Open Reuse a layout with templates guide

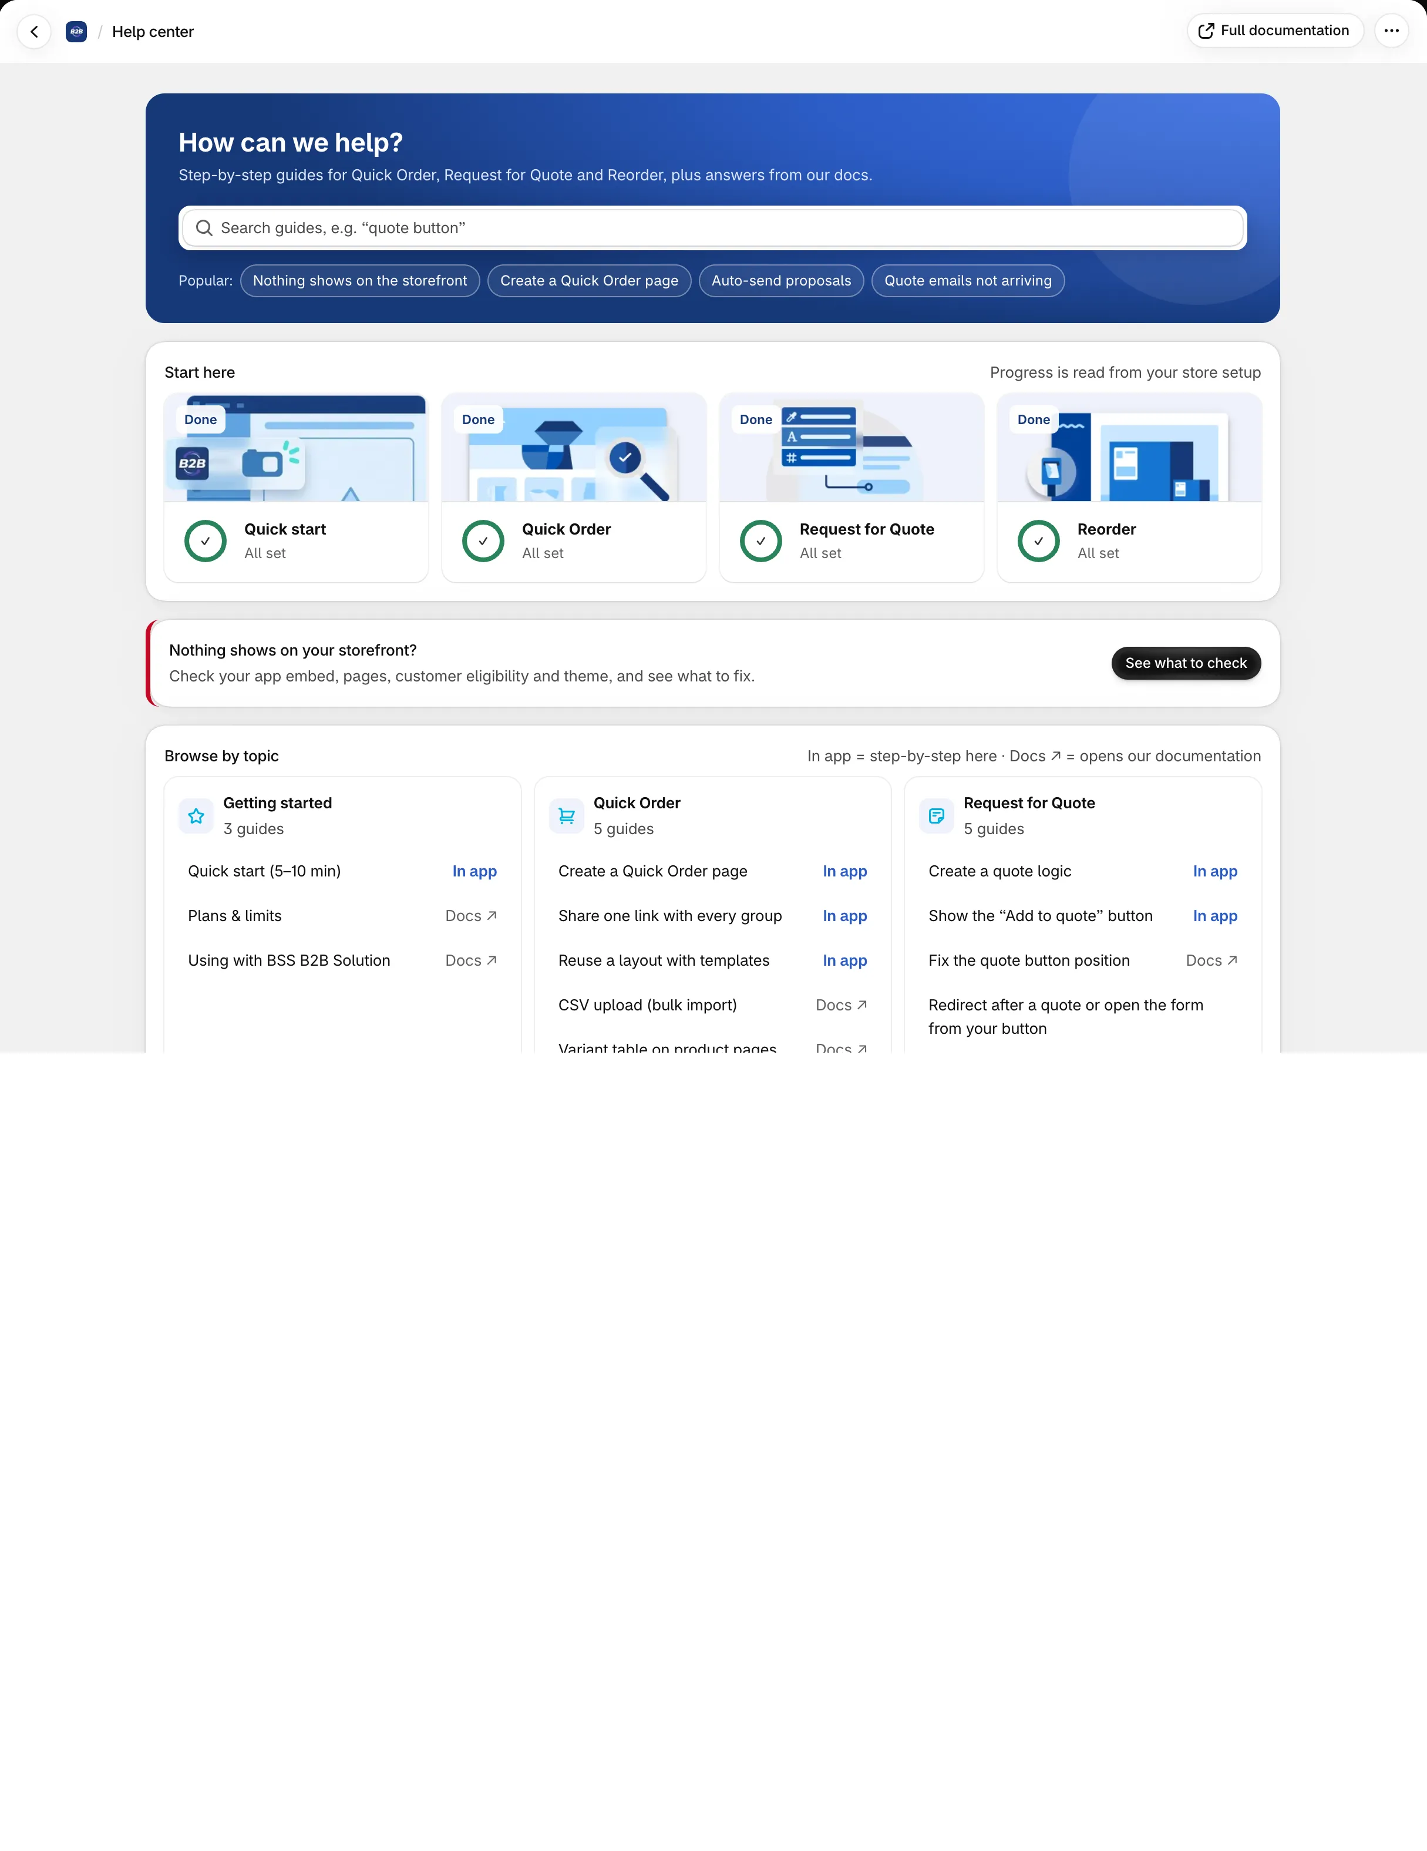(x=713, y=960)
